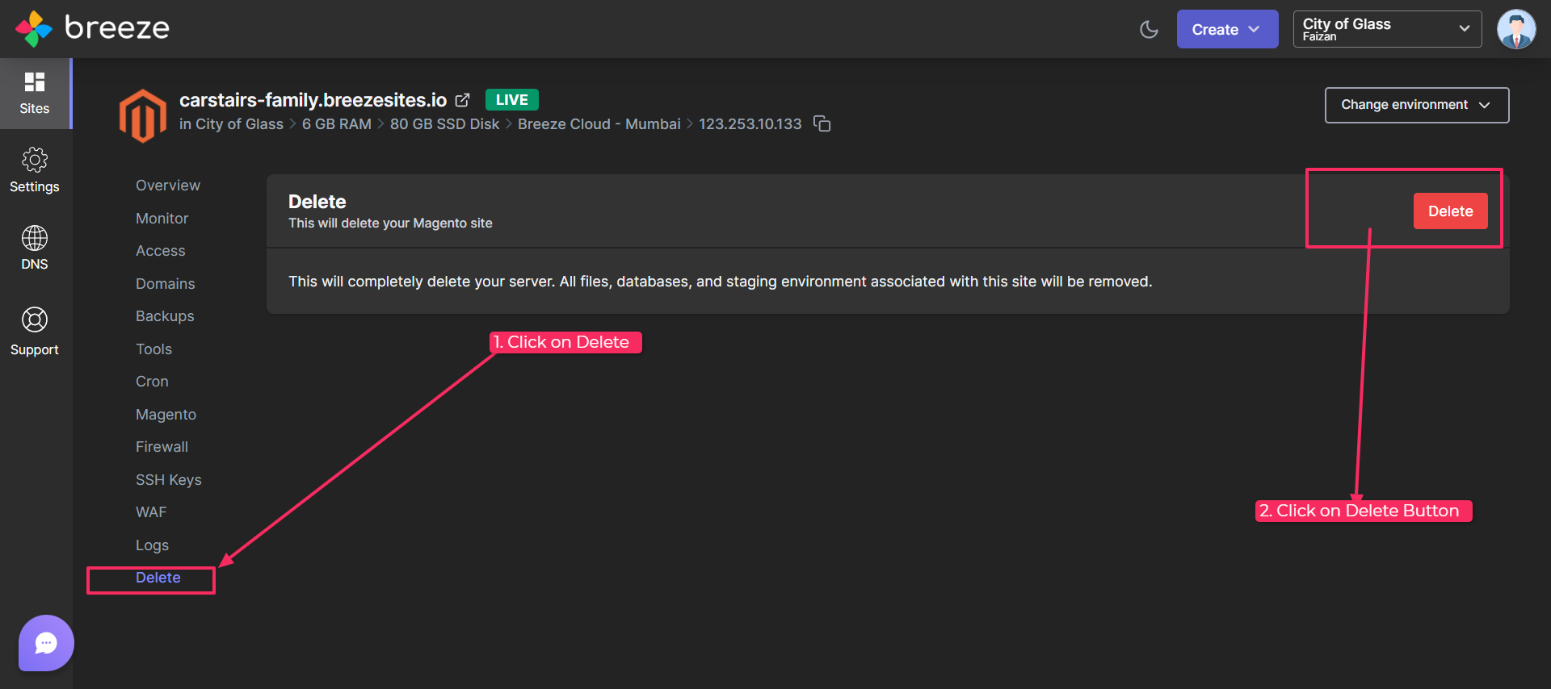
Task: Click 'Breeze Cloud - Mumbai' text
Action: pyautogui.click(x=599, y=124)
